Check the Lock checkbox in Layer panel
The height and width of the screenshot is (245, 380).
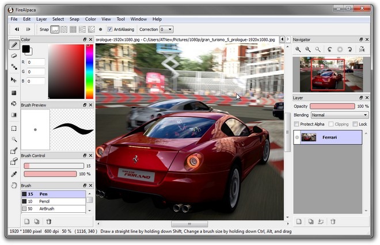tap(354, 124)
